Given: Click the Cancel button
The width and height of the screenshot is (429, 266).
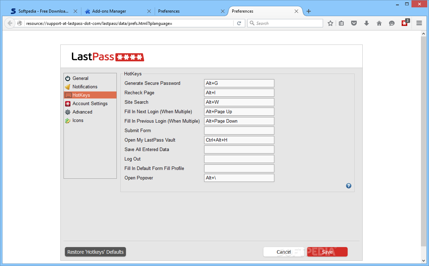Looking at the screenshot, I should 284,252.
